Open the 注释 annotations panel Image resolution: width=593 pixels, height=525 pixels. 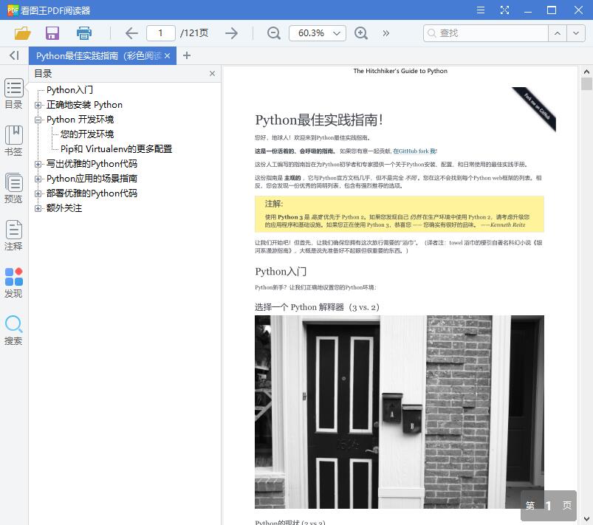tap(14, 235)
